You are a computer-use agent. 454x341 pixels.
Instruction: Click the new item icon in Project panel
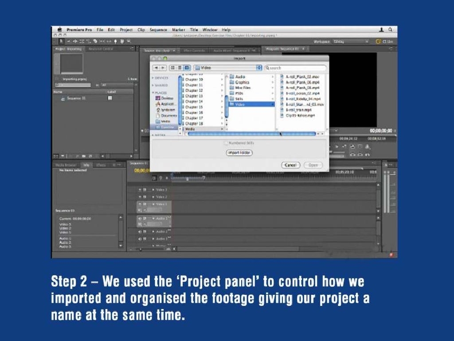[90, 156]
